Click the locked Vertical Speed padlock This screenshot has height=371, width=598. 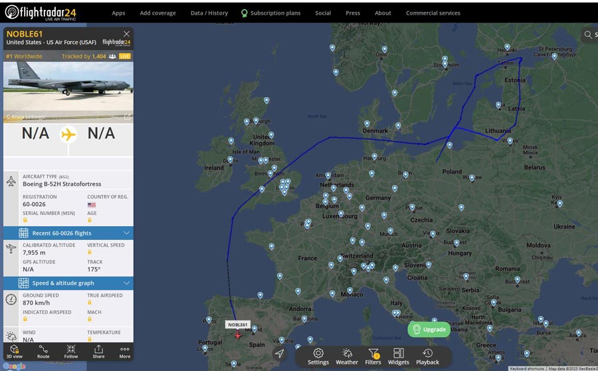click(x=90, y=252)
